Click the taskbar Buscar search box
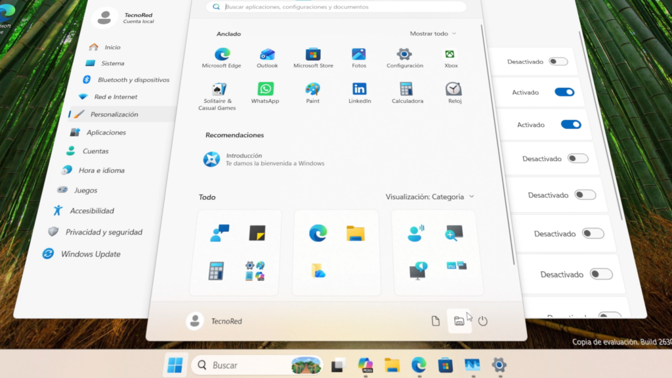The image size is (672, 378). point(257,365)
